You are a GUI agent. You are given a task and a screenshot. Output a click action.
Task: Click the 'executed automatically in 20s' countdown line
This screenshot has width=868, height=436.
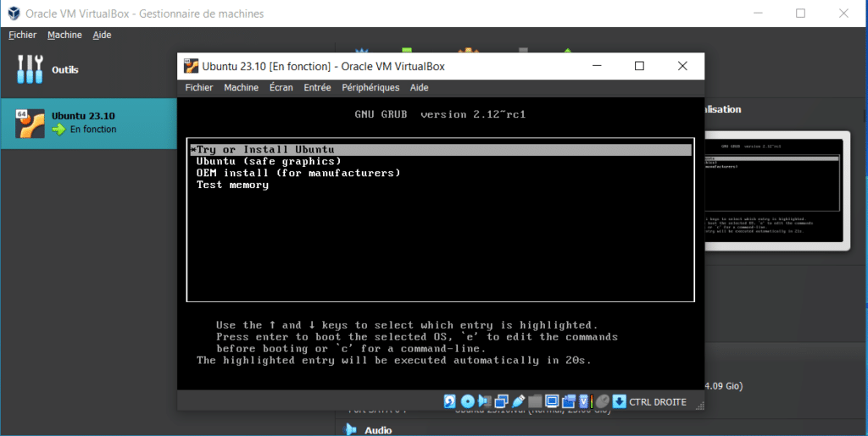[x=394, y=361]
